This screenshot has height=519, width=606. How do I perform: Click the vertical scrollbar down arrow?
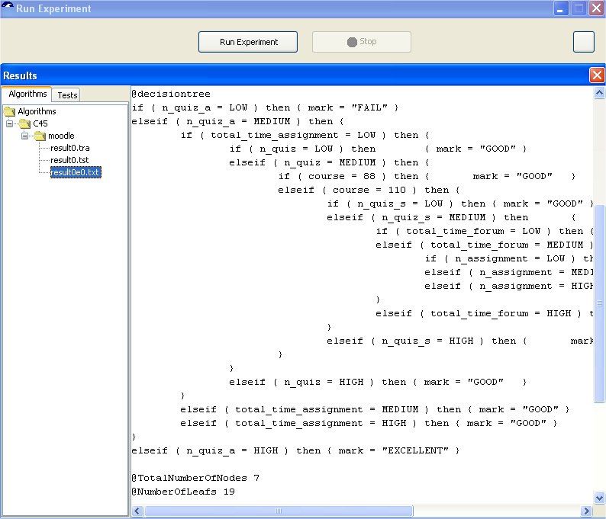click(599, 498)
